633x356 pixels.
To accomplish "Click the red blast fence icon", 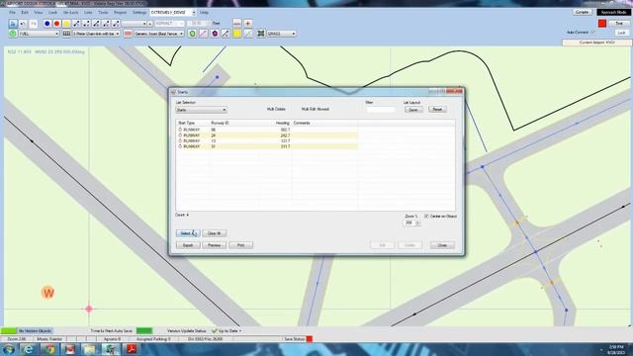I will coord(128,34).
